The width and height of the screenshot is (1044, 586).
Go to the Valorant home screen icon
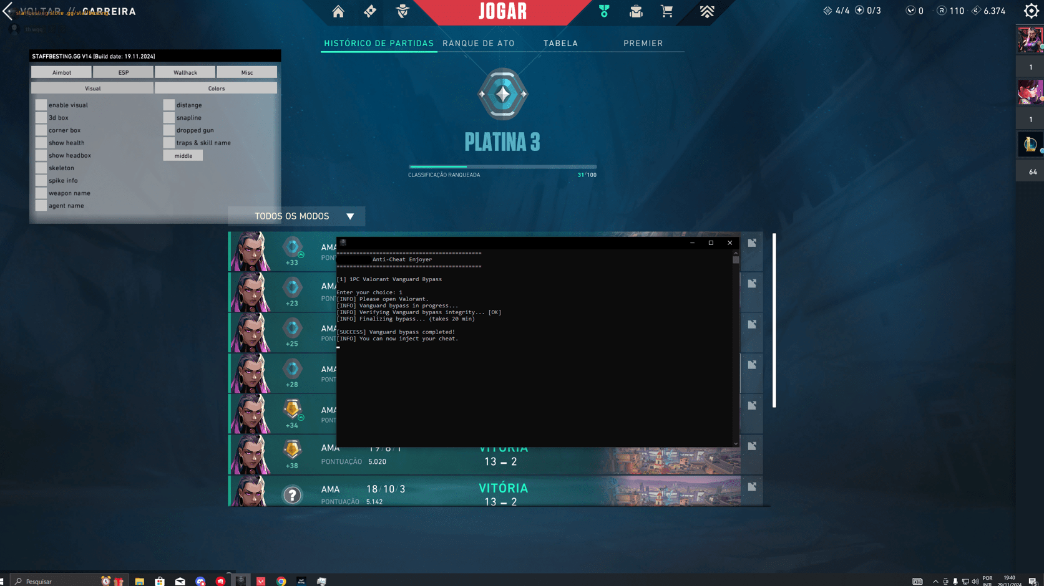coord(338,11)
